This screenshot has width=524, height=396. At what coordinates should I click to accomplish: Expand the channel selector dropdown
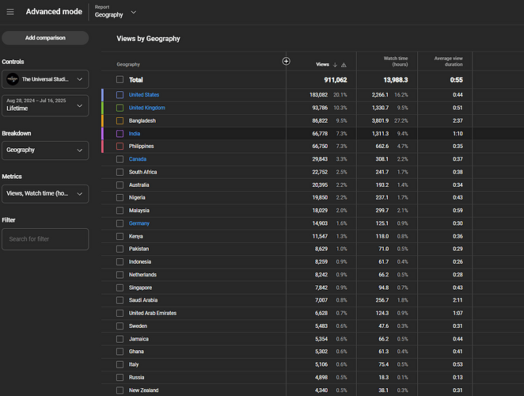point(45,79)
